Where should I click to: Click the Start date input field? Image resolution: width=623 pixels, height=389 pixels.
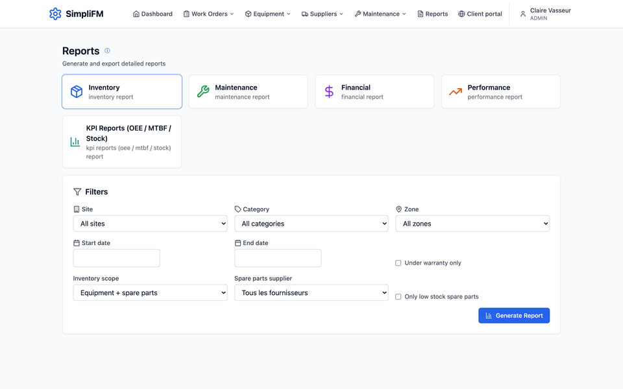(116, 258)
